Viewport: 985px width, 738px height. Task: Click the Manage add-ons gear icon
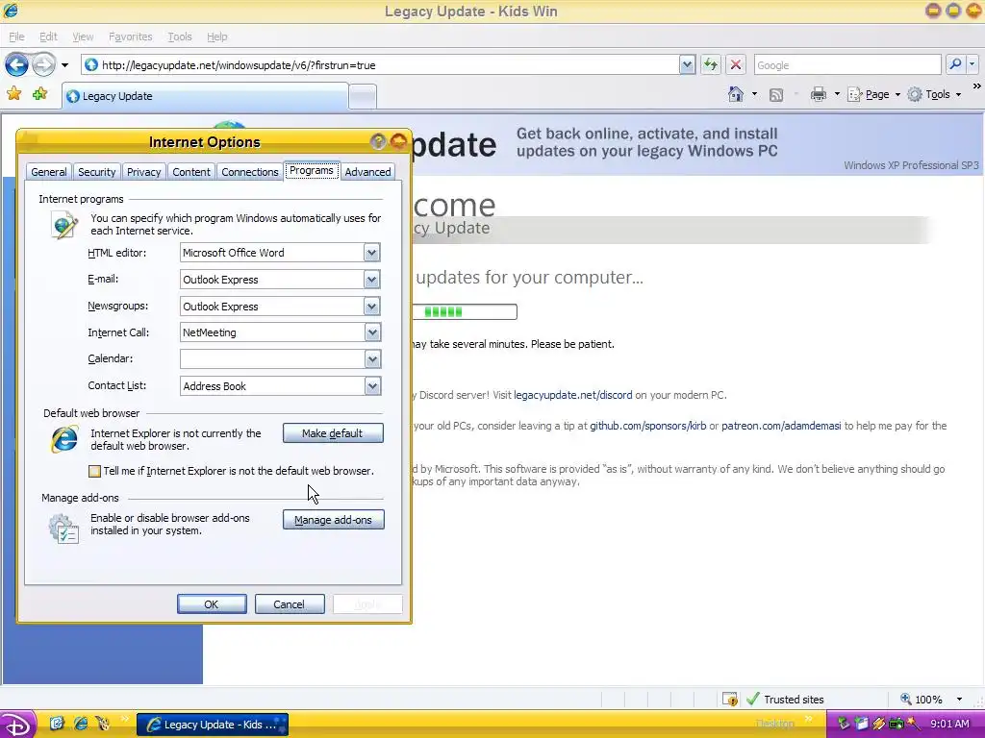point(63,528)
